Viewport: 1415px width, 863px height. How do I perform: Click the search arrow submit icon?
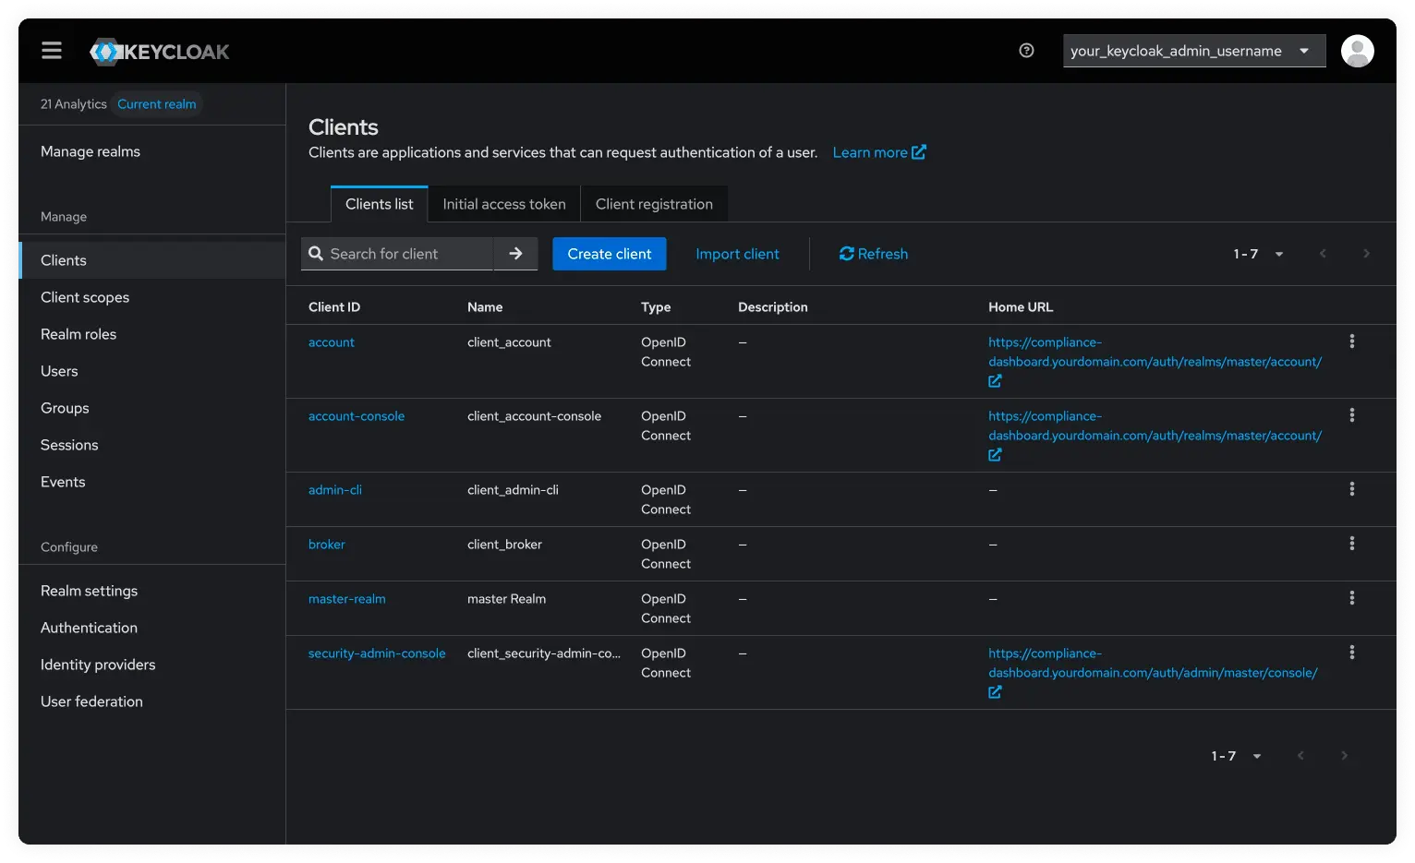point(515,253)
